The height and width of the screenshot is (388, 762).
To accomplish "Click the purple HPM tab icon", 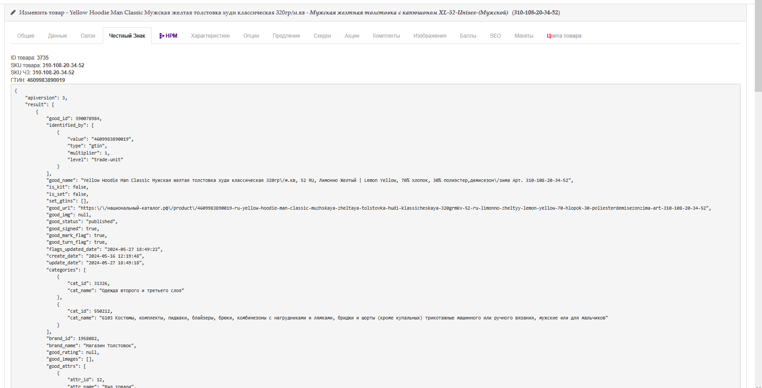I will tap(161, 36).
